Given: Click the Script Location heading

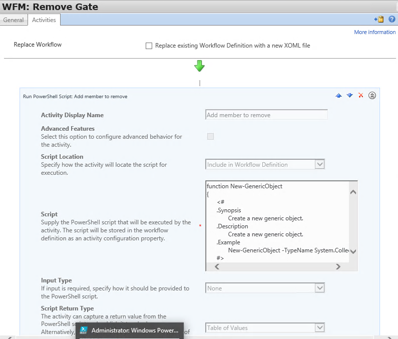Looking at the screenshot, I should 62,157.
